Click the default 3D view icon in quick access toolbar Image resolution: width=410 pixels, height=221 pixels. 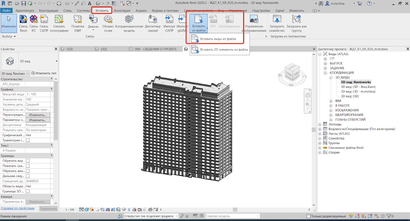98,3
